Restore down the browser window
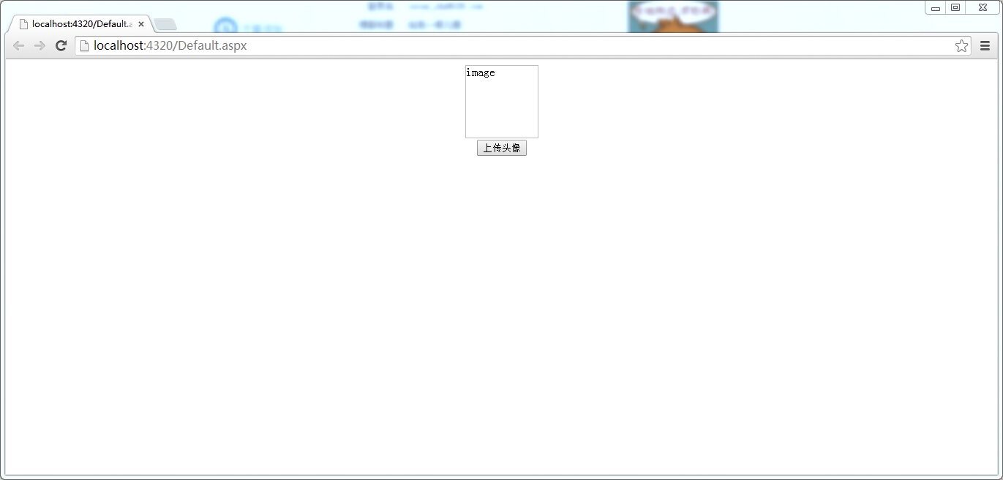 click(955, 7)
